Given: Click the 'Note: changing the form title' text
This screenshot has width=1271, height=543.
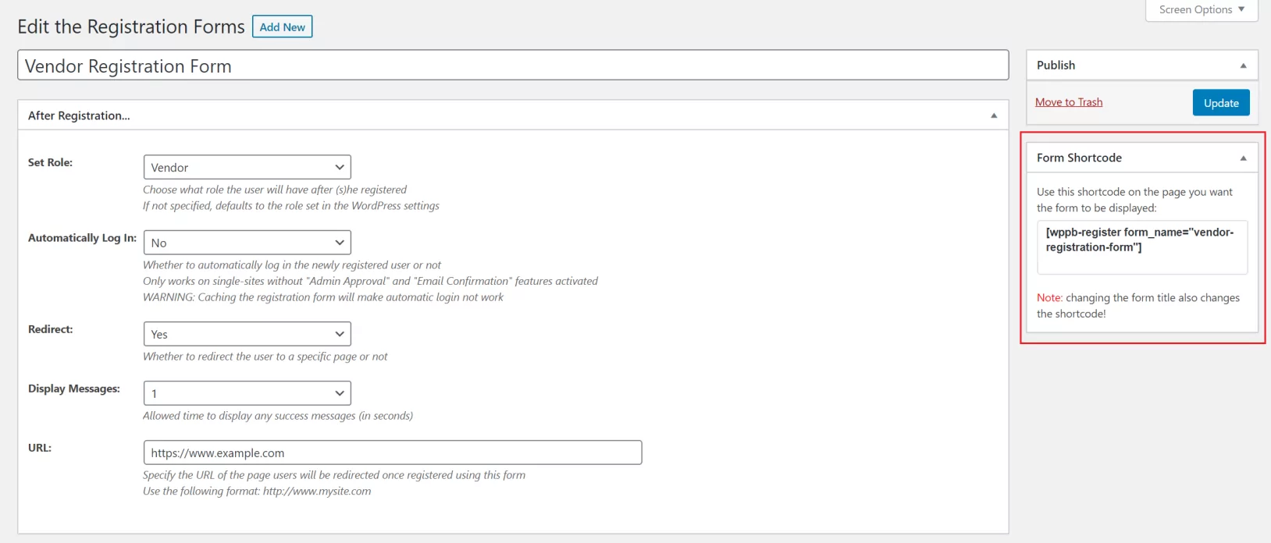Looking at the screenshot, I should point(1138,306).
